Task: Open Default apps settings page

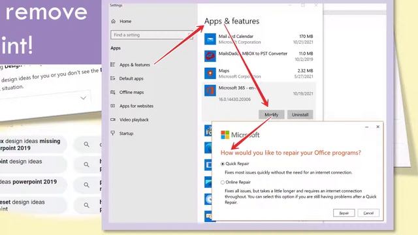Action: [x=131, y=78]
